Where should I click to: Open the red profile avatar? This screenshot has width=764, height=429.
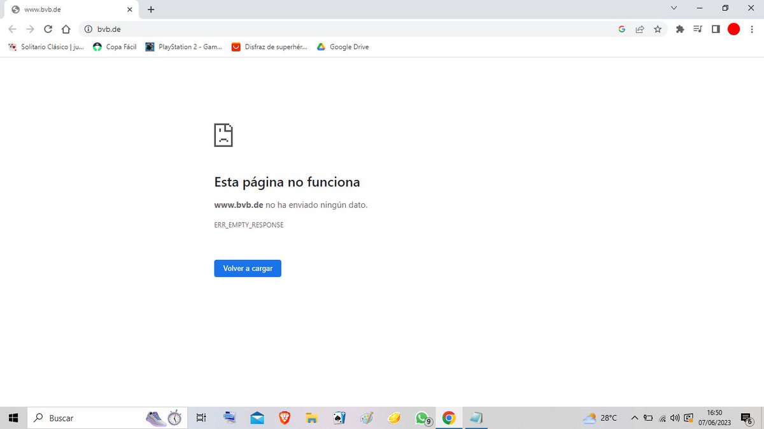[733, 29]
